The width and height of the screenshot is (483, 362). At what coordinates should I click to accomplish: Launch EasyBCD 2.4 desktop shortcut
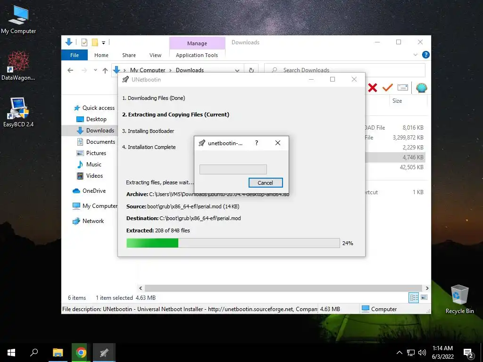tap(18, 112)
